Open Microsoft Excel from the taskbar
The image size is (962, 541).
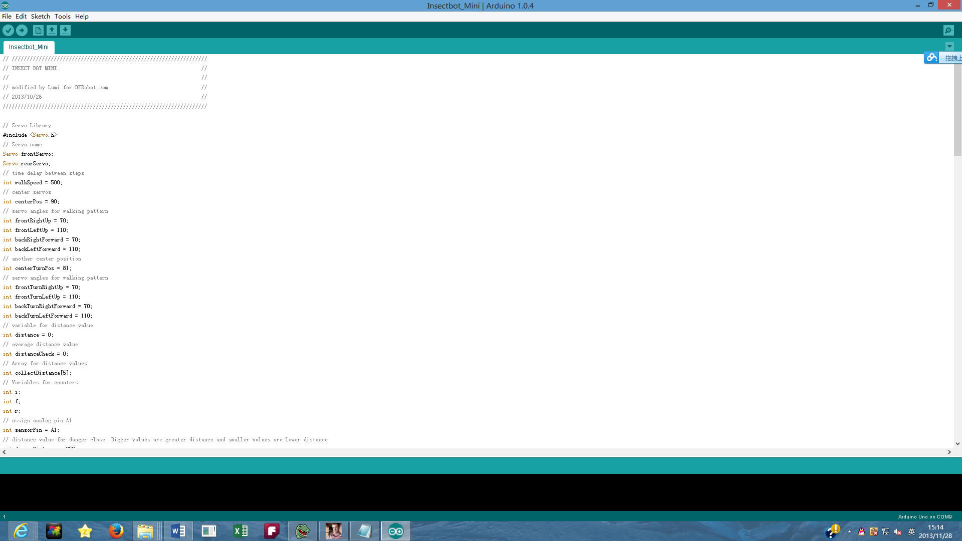(241, 531)
